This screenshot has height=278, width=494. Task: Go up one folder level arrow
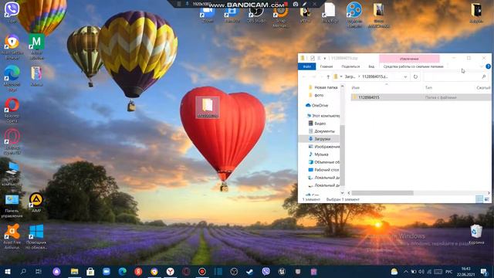pyautogui.click(x=327, y=76)
